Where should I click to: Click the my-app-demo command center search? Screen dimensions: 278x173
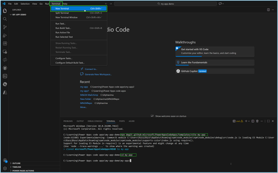[165, 4]
